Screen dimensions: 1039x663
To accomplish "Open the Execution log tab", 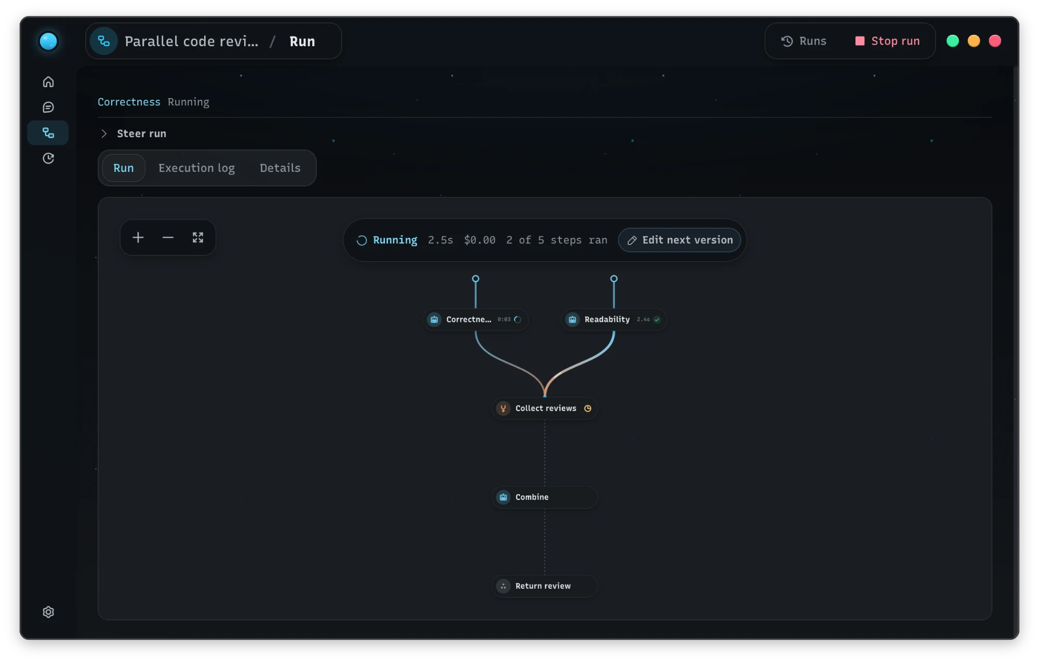I will click(x=196, y=168).
